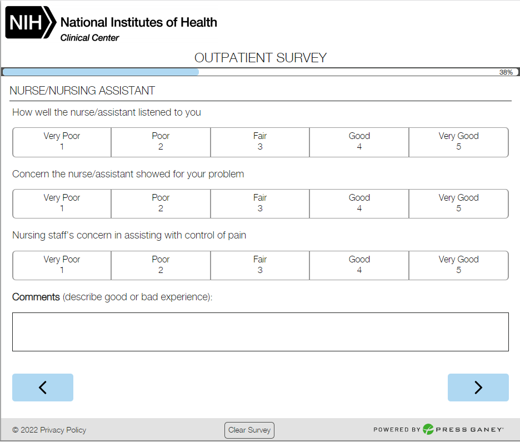Focus the Comments text box
The width and height of the screenshot is (520, 442).
[261, 332]
